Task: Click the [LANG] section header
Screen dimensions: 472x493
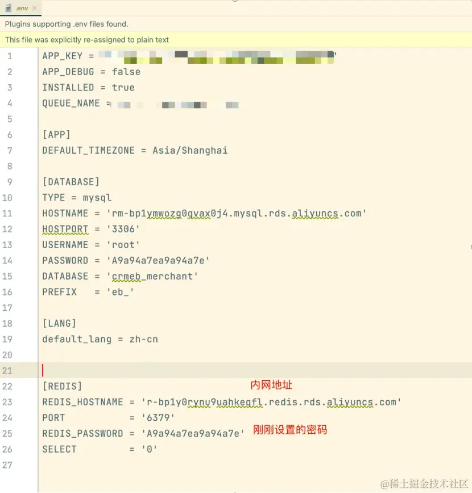Action: pyautogui.click(x=59, y=323)
